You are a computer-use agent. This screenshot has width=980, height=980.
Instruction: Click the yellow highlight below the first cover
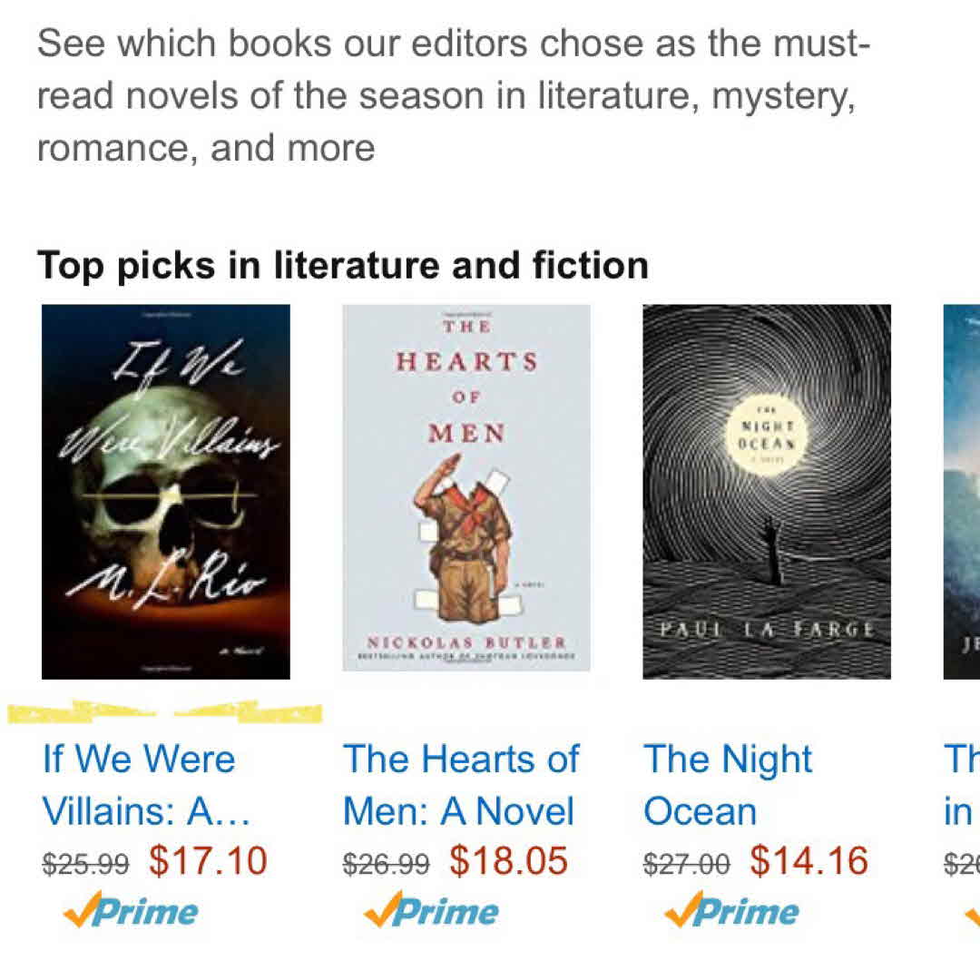coord(163,712)
